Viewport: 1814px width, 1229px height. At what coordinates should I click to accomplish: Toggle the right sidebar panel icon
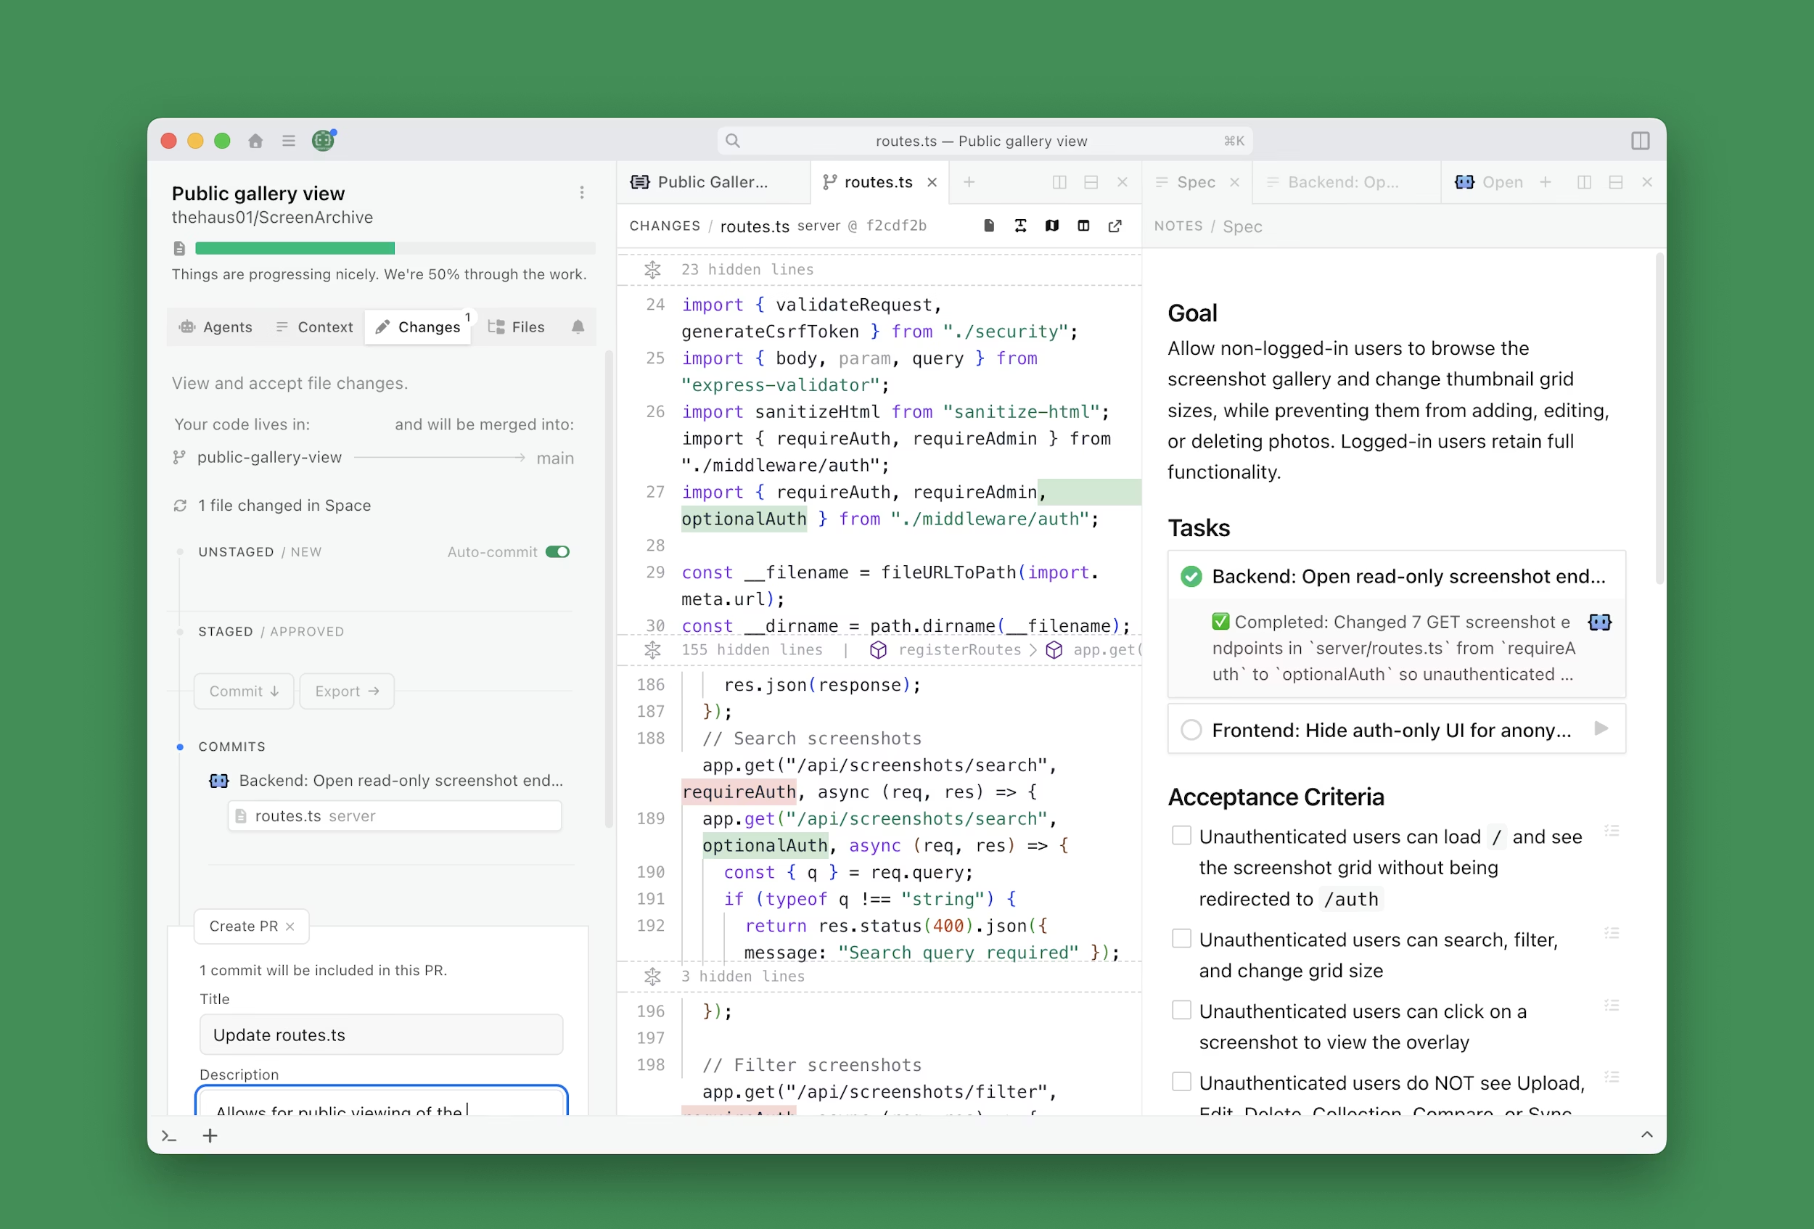click(1640, 141)
